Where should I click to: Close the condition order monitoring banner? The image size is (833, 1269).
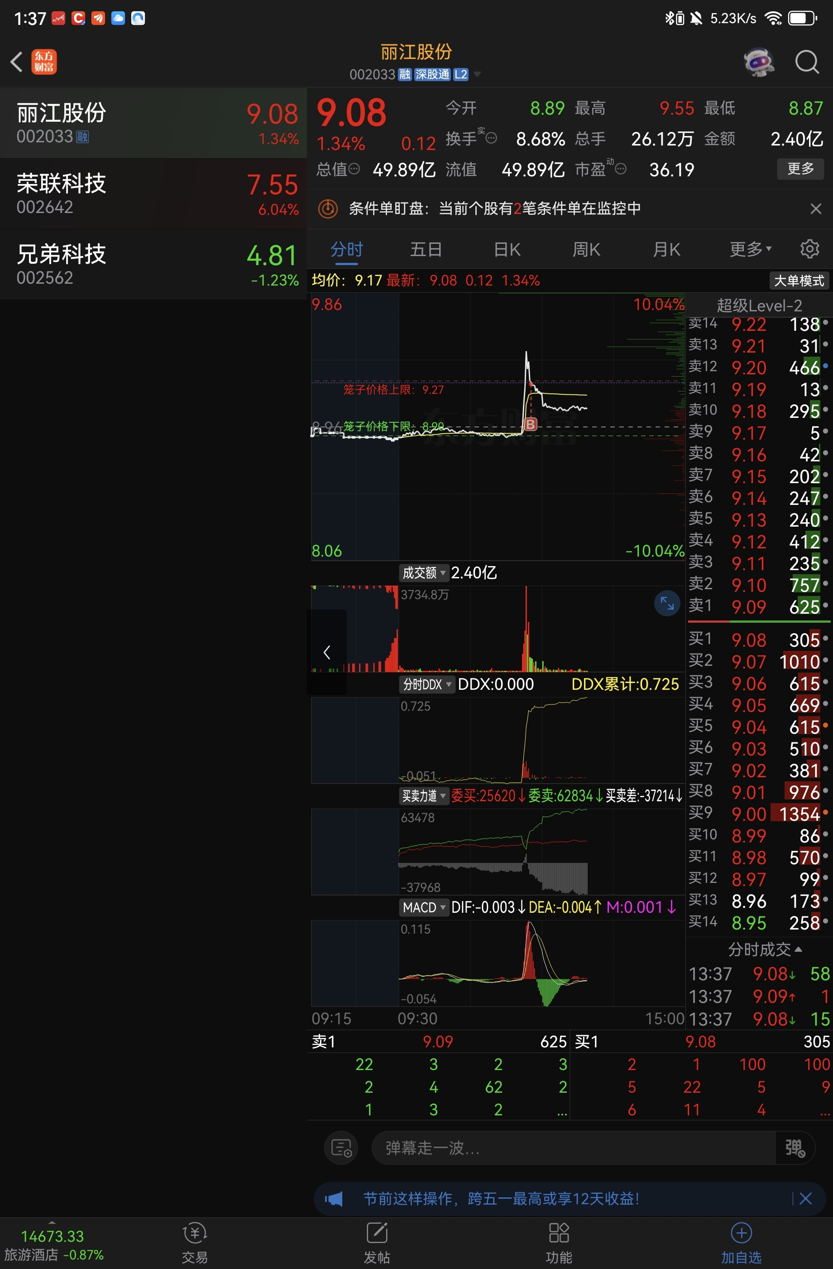tap(815, 208)
